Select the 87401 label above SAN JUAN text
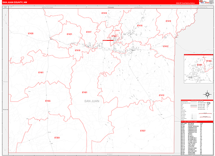The width and height of the screenshot is (215, 156). (x=85, y=92)
